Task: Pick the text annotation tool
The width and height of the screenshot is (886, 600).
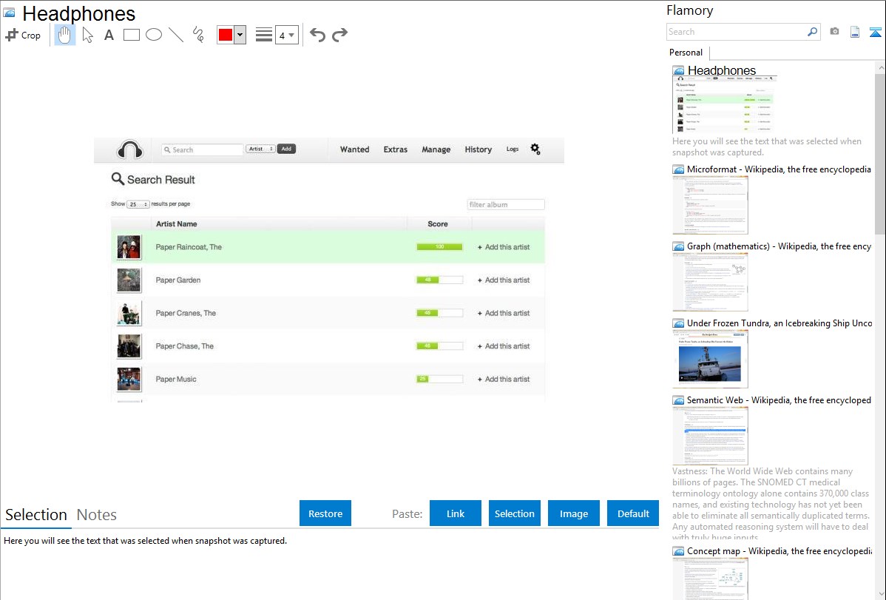Action: click(x=109, y=35)
